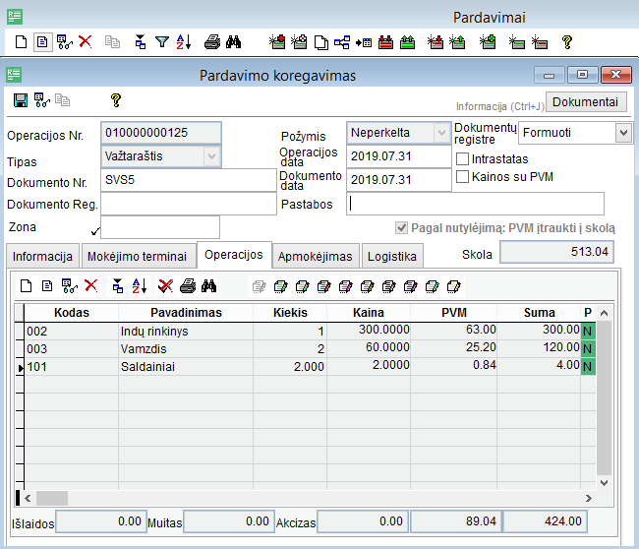Click the binoculars search icon in main toolbar
The width and height of the screenshot is (639, 549).
233,42
